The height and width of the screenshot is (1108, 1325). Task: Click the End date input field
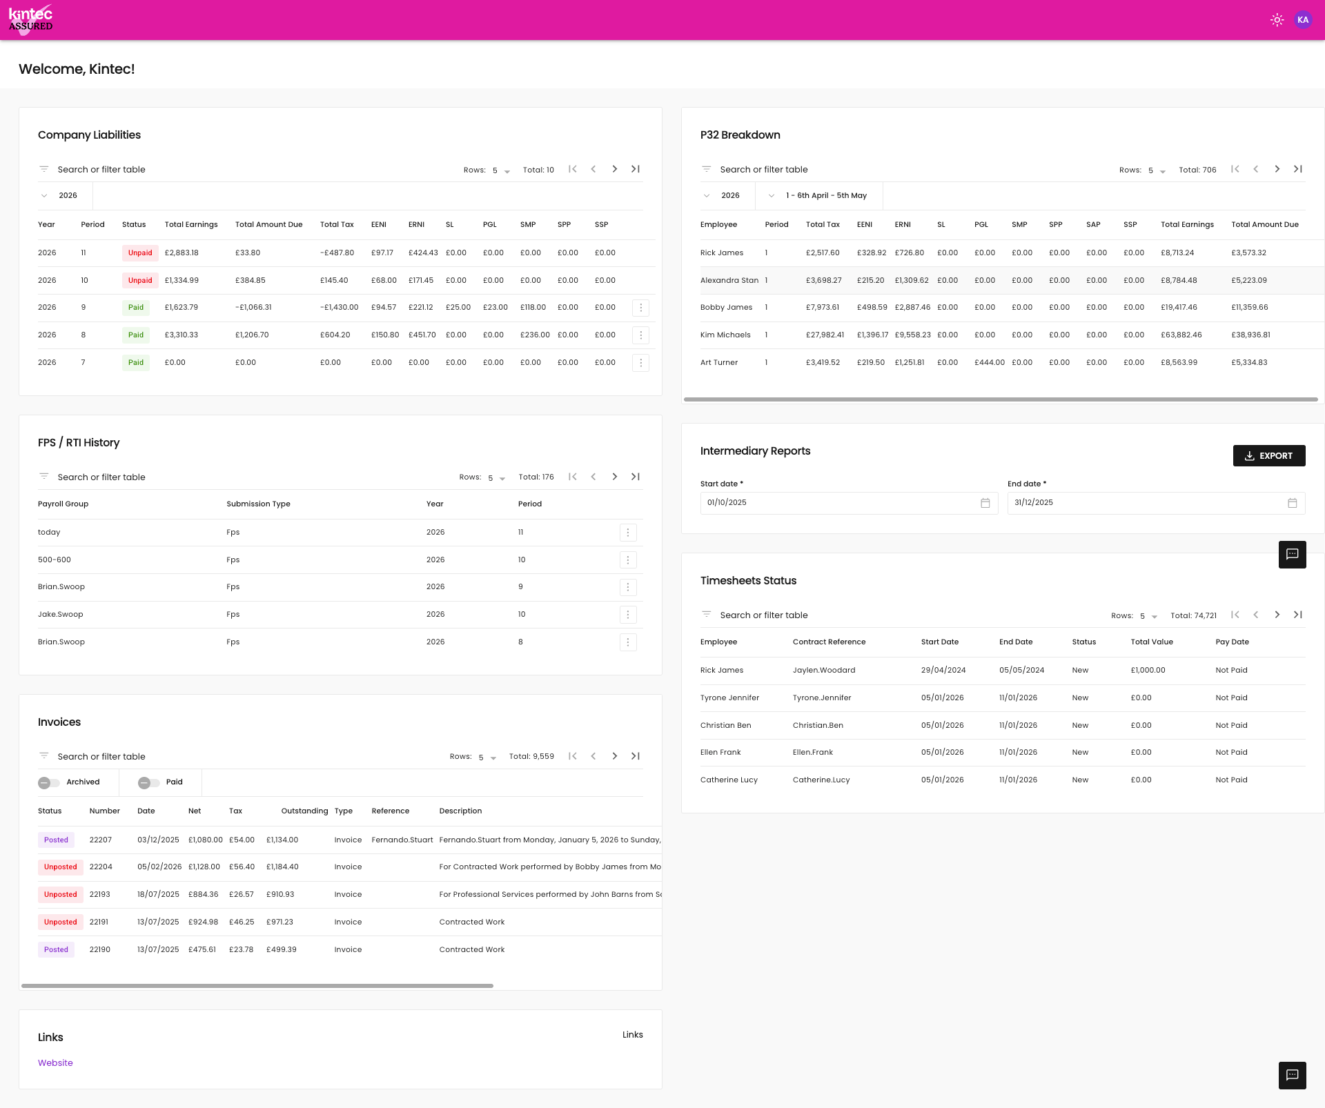point(1146,503)
